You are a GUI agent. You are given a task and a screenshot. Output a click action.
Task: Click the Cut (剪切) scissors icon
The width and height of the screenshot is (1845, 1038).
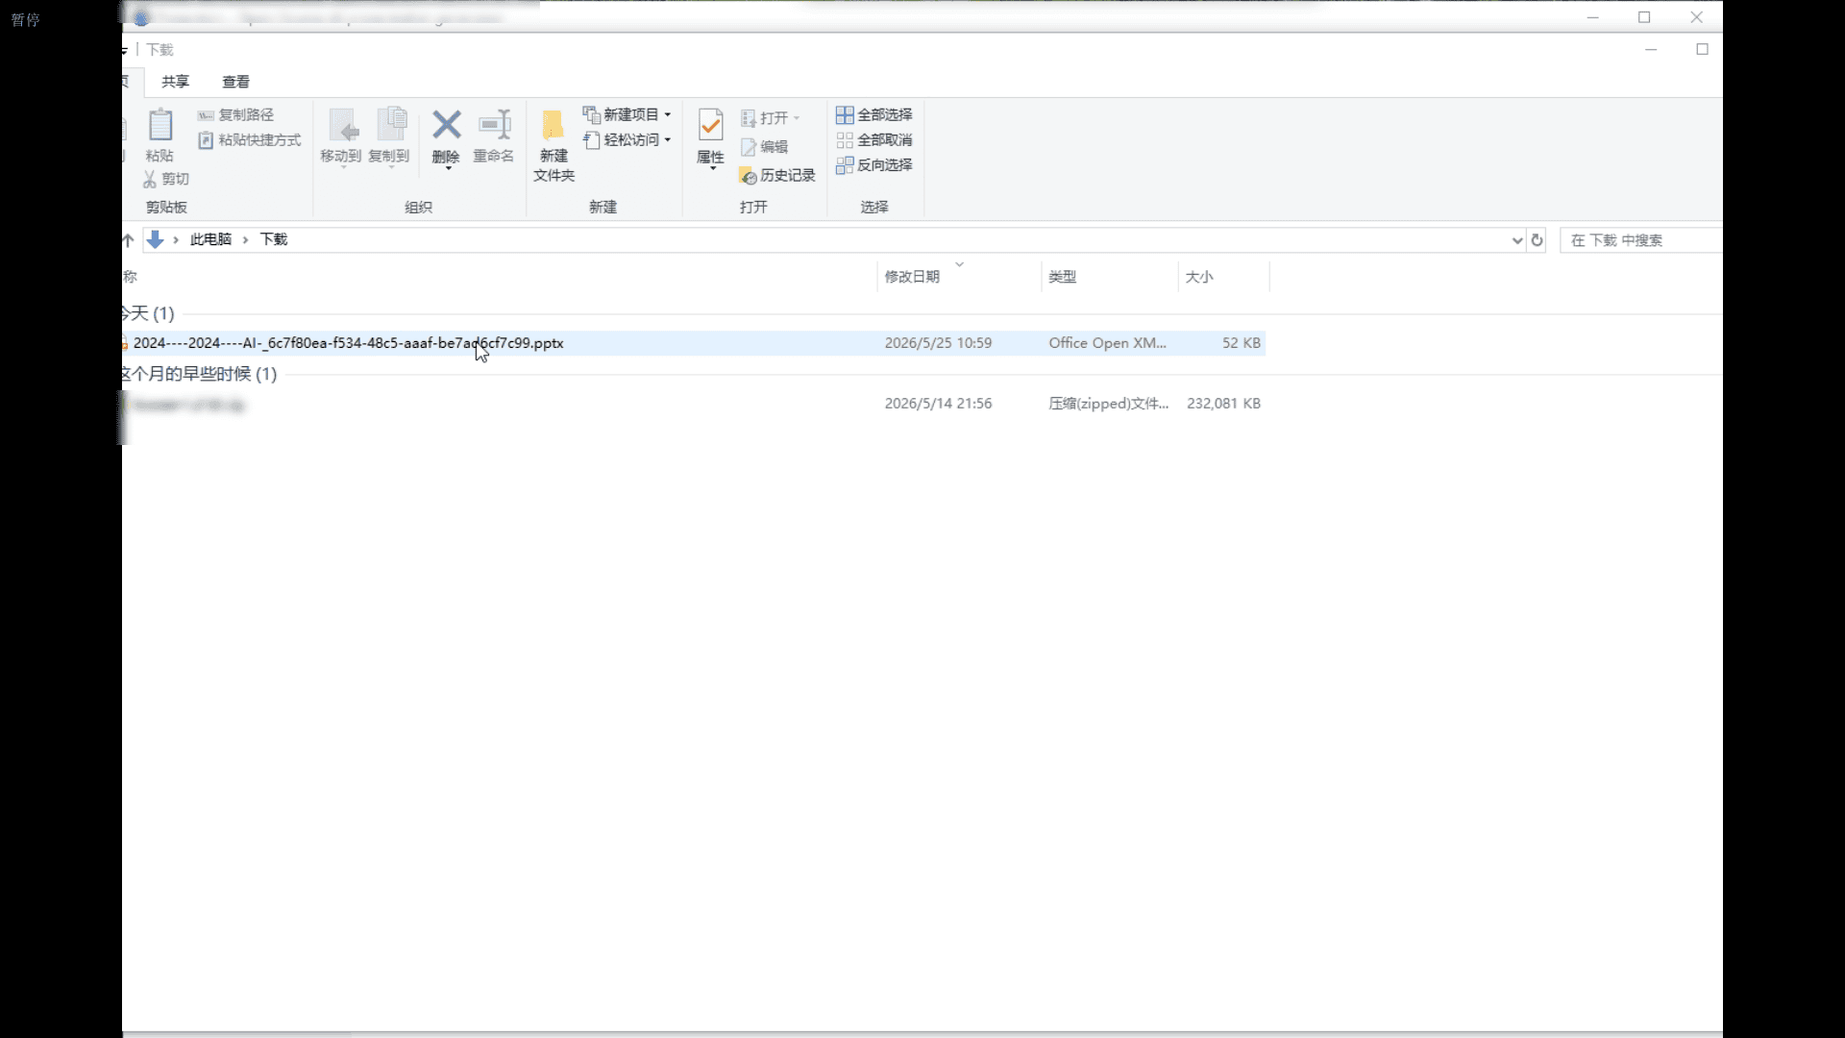(150, 180)
